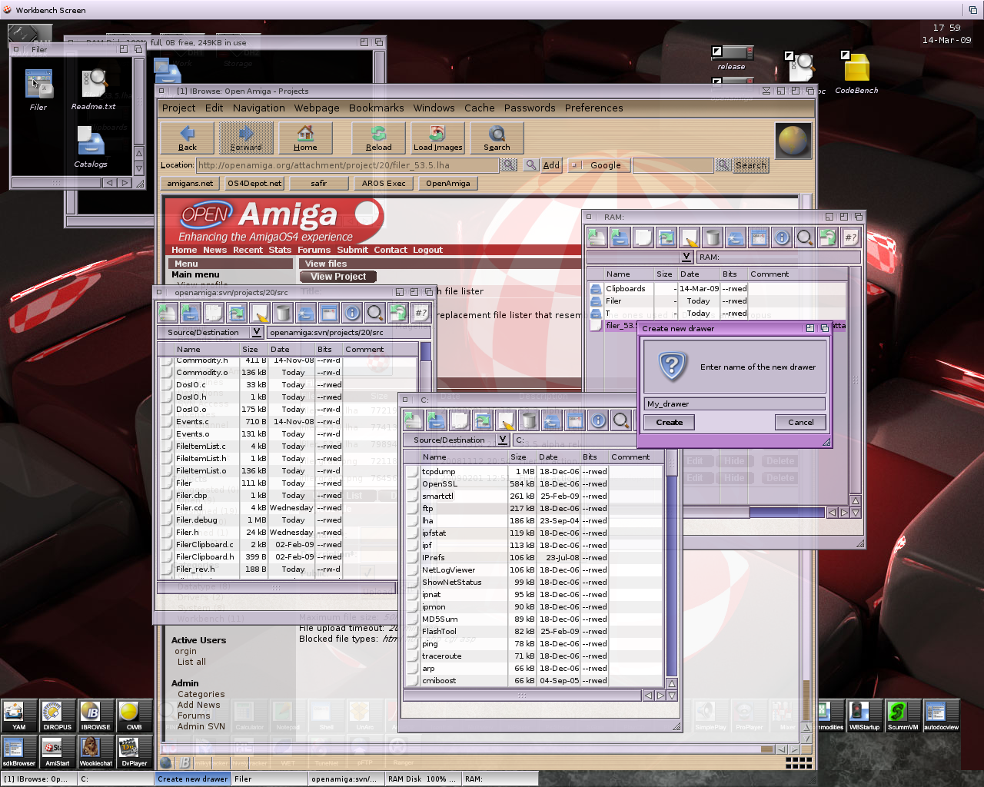Click the #? pattern-select icon in the src window toolbar
Screen dimensions: 984x787
pyautogui.click(x=421, y=313)
